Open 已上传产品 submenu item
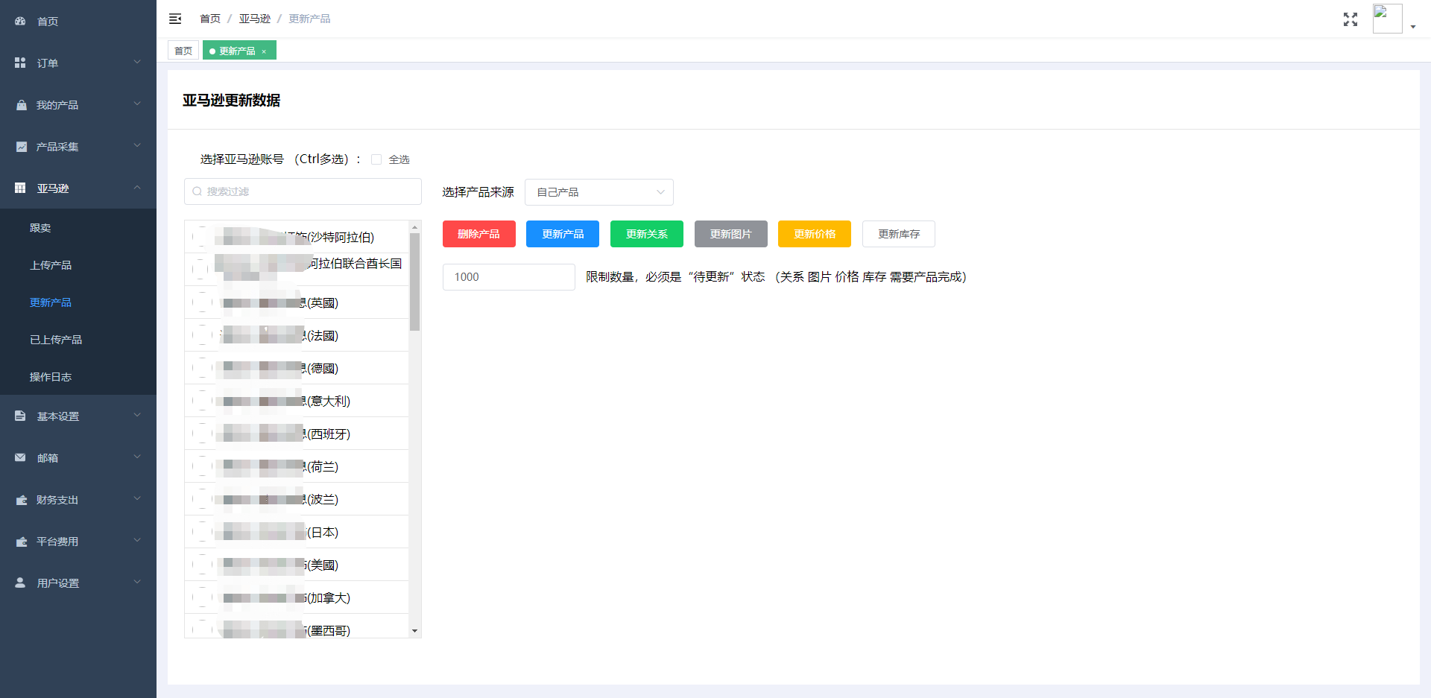Viewport: 1431px width, 698px height. tap(56, 340)
